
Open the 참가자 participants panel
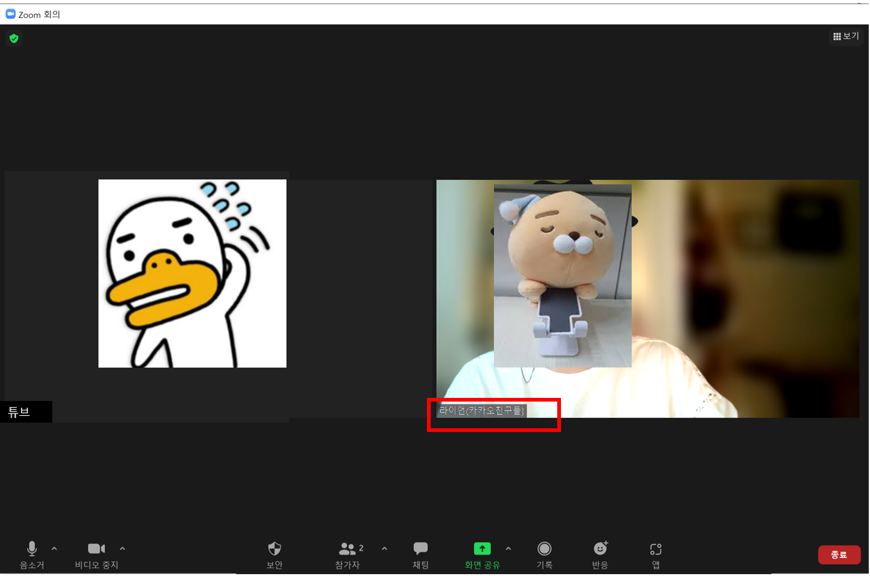[348, 555]
